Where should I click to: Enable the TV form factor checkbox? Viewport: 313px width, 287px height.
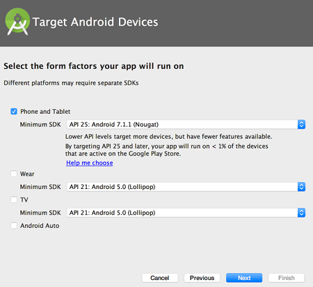[x=14, y=199]
